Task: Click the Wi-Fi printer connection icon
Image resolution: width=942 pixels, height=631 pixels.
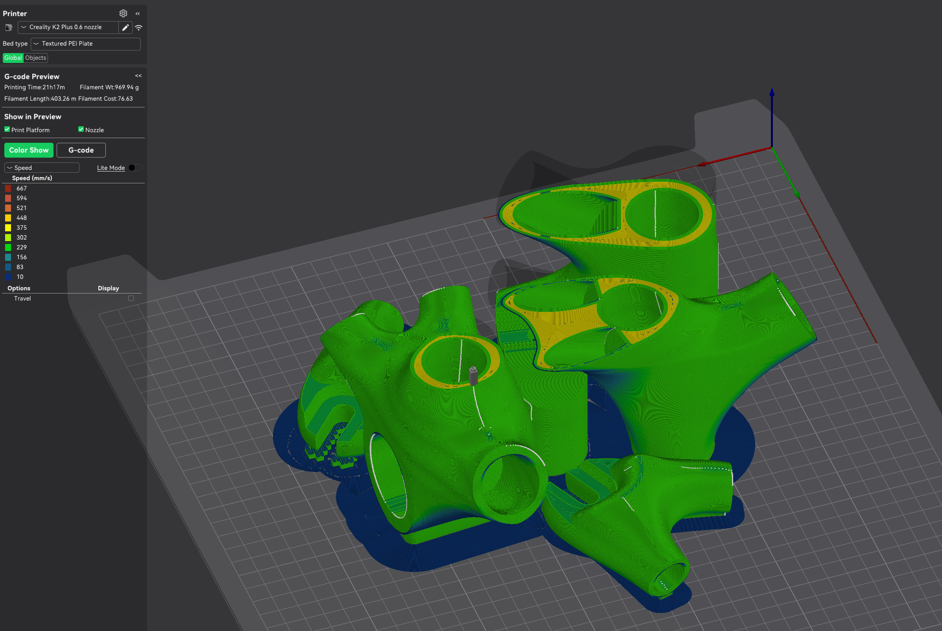Action: [138, 28]
